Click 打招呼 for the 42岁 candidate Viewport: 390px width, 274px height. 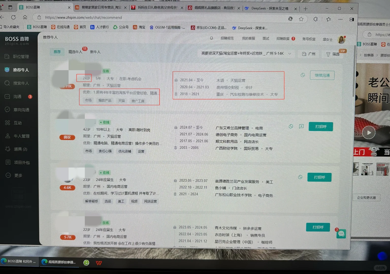click(x=320, y=126)
